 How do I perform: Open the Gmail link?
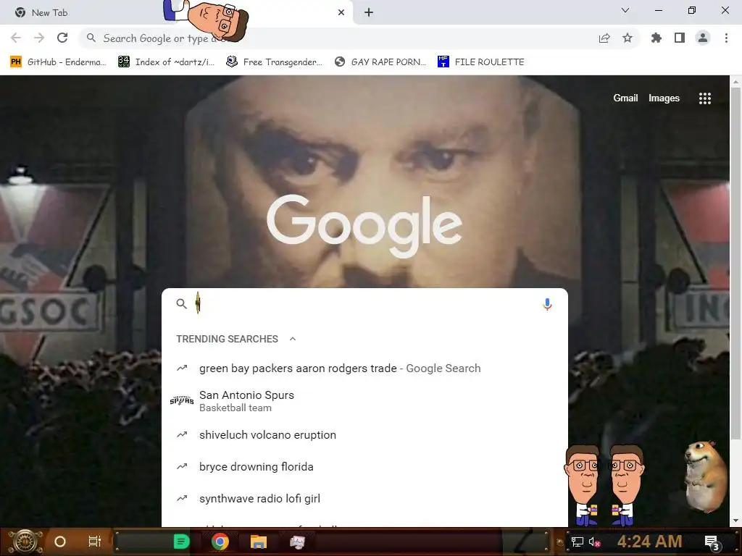[x=625, y=98]
